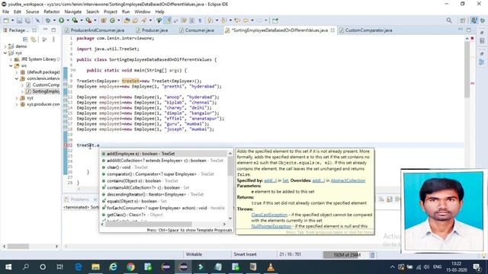Select addAll(Collection) proposal
This screenshot has width=488, height=274.
[x=164, y=161]
